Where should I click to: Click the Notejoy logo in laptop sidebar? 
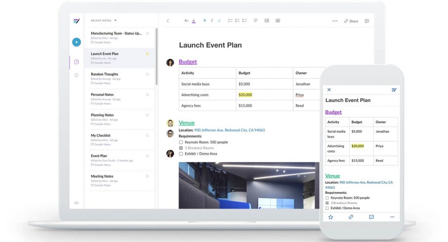pos(76,21)
